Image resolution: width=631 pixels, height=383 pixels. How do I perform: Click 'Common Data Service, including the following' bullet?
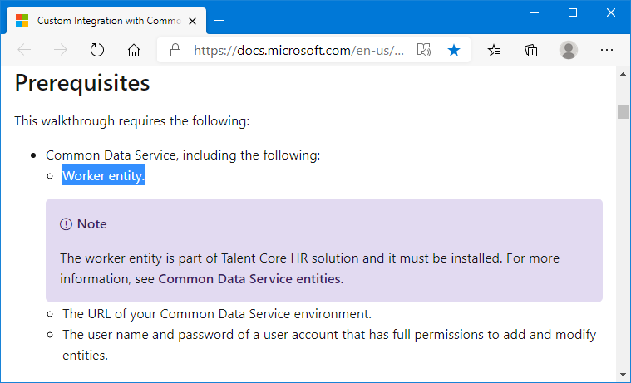click(183, 155)
